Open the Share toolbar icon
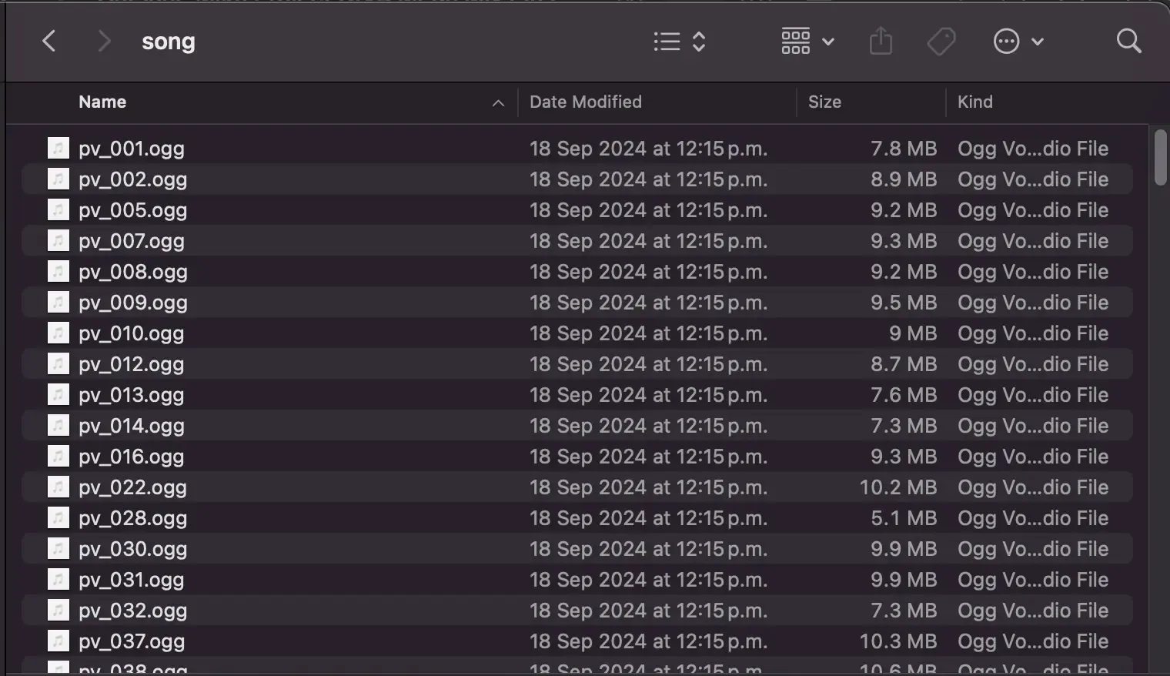 pyautogui.click(x=880, y=41)
